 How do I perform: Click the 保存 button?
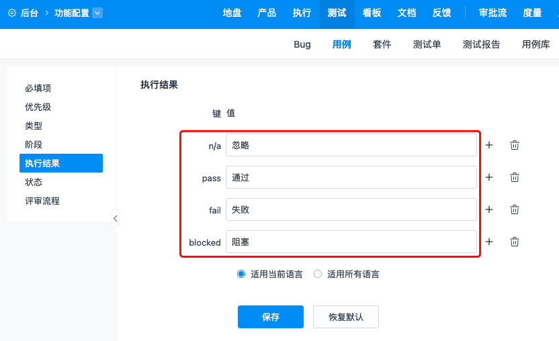(270, 317)
